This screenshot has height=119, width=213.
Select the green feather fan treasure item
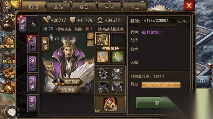coord(118,57)
